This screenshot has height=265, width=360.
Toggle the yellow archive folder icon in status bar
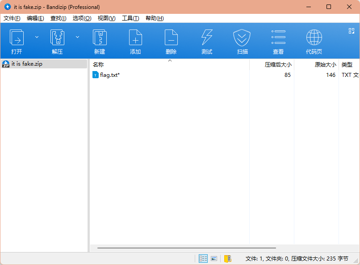[227, 258]
